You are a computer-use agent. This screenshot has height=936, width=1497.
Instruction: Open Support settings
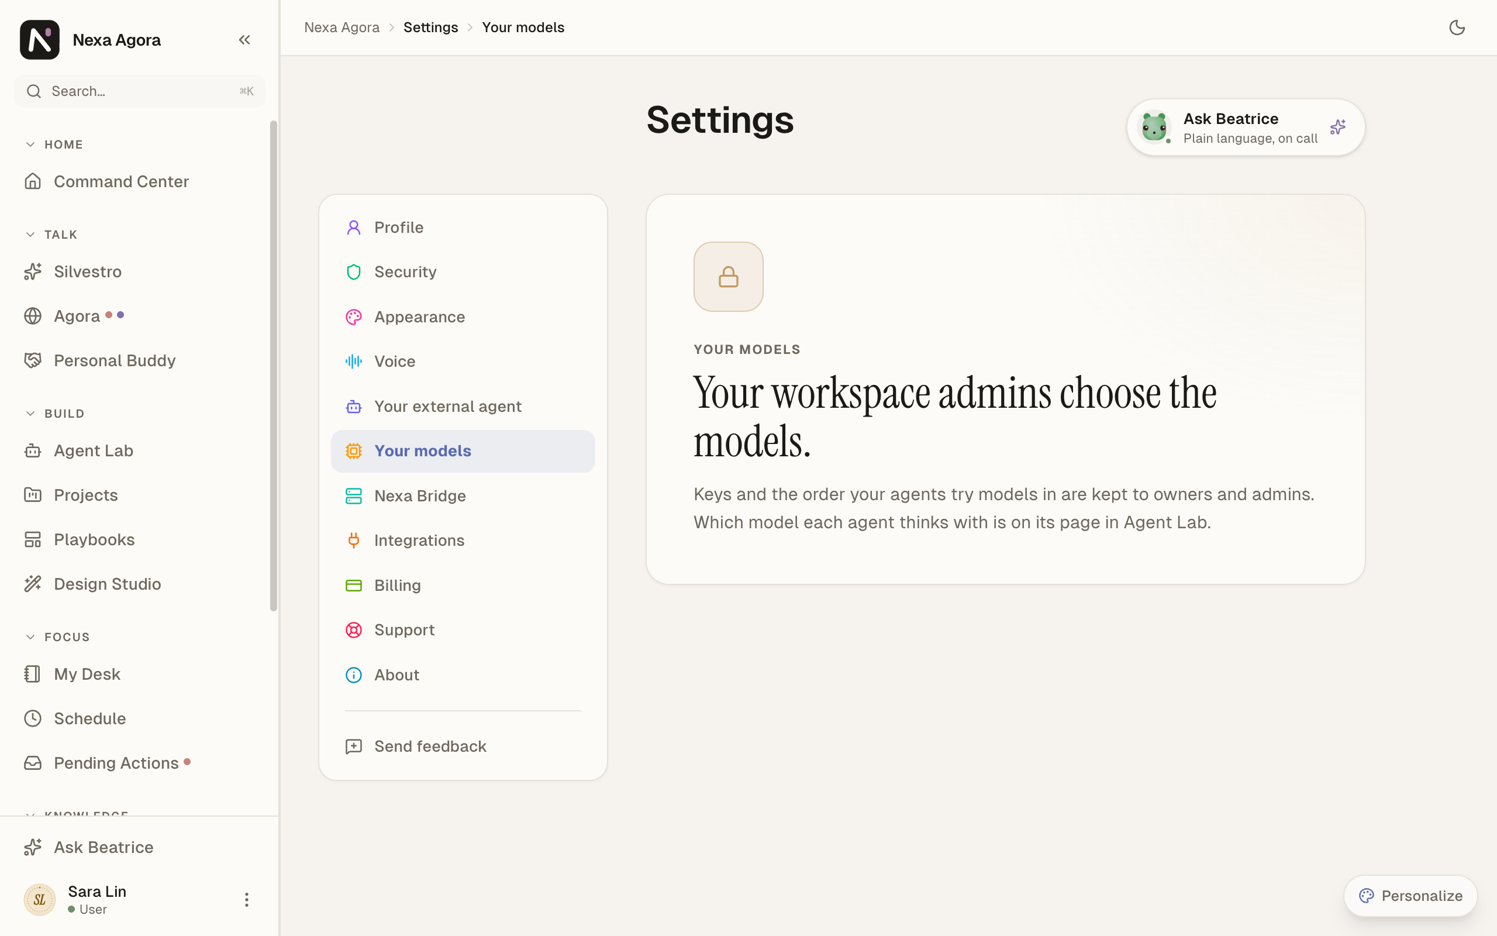pos(463,630)
